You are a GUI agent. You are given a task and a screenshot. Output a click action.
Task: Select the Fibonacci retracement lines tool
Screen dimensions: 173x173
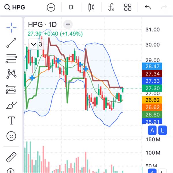[11, 59]
